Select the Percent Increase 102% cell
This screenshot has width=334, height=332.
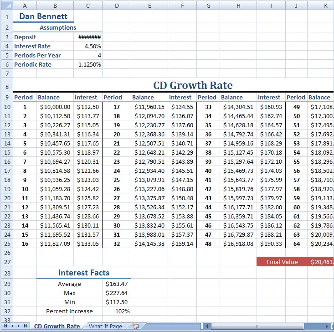(117, 311)
